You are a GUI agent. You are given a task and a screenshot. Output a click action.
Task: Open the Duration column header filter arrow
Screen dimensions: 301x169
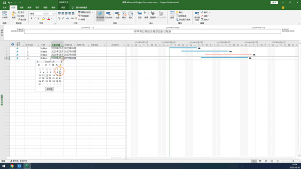coord(49,45)
